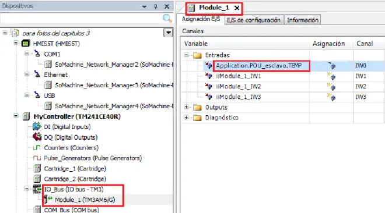Collapse the MyController node
This screenshot has height=213, width=385.
(x=16, y=116)
